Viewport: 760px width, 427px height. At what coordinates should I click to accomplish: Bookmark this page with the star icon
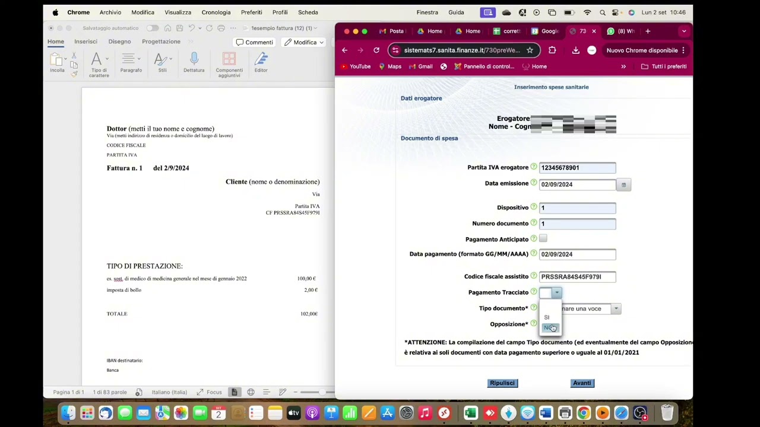(530, 50)
